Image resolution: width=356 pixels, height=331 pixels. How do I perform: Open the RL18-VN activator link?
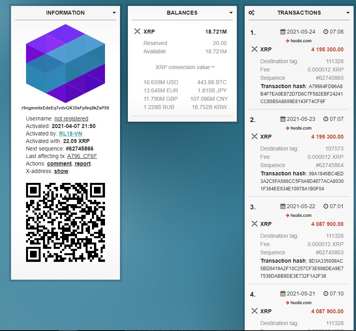click(71, 134)
